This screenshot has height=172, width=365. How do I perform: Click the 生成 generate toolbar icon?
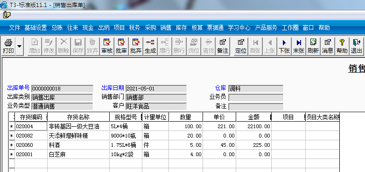[150, 46]
